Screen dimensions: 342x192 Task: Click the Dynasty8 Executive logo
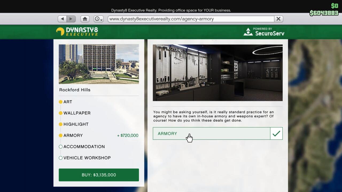pyautogui.click(x=77, y=32)
